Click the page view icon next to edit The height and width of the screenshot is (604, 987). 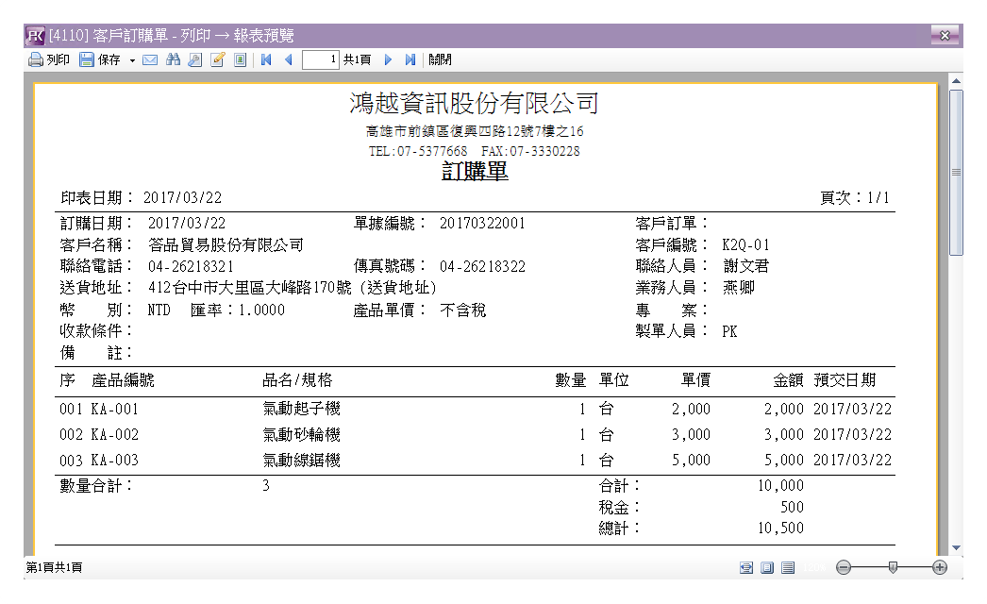coord(240,59)
